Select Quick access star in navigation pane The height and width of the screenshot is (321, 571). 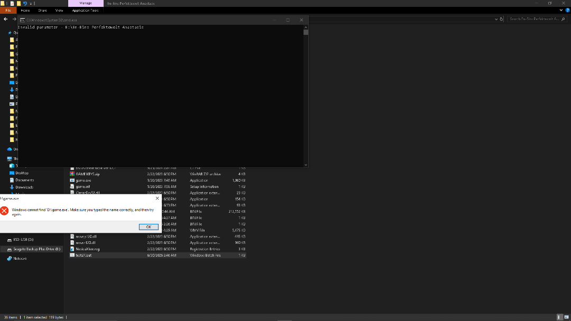click(10, 33)
